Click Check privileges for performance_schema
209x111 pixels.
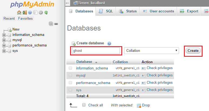160,82
